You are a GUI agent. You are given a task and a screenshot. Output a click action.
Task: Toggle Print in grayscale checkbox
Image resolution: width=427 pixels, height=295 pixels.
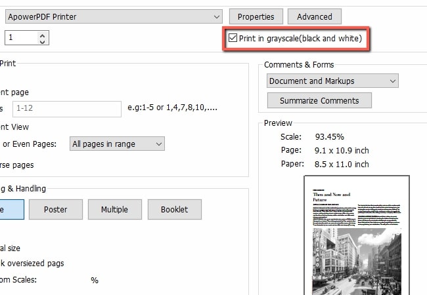point(233,39)
